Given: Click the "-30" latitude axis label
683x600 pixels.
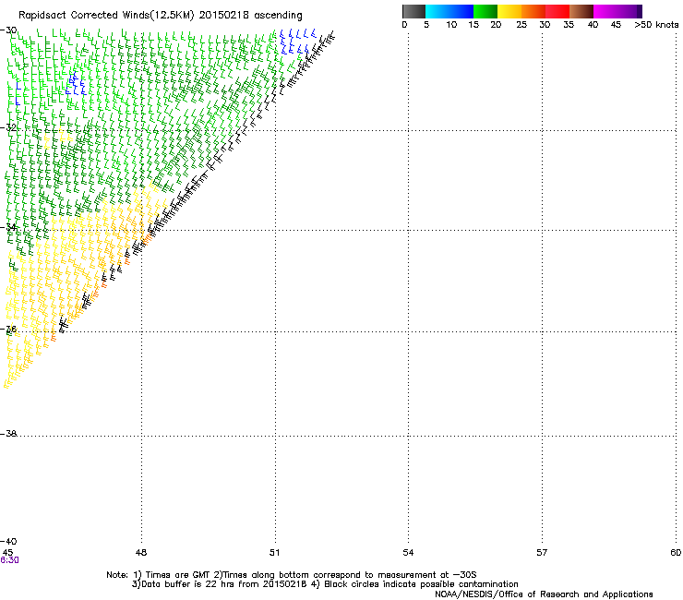Looking at the screenshot, I should pyautogui.click(x=8, y=30).
